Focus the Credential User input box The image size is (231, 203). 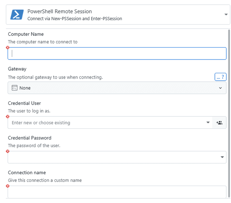click(106, 123)
